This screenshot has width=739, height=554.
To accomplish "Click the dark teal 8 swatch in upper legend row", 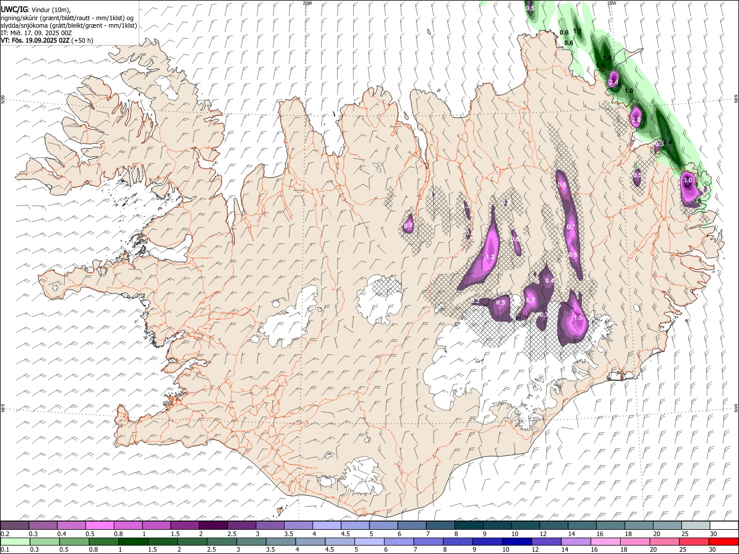I will [469, 525].
